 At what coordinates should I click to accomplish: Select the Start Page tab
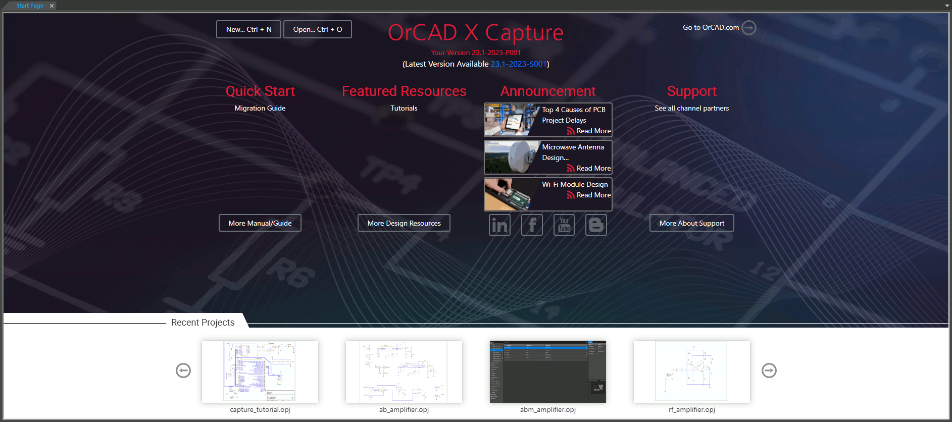pos(29,6)
